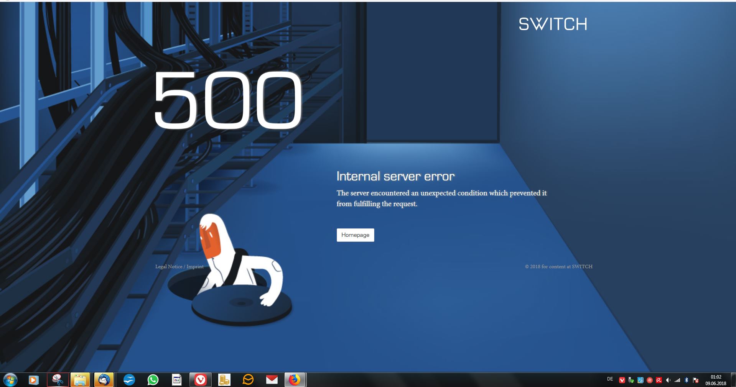Open the volume speaker icon in the tray
The image size is (736, 387).
point(668,380)
